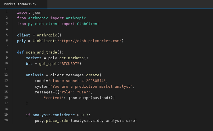Click the "BTCUSDT" string
Viewport: 213px width, 131px height.
tap(69, 64)
